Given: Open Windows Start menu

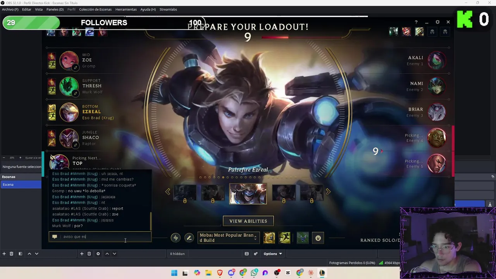Looking at the screenshot, I should point(174,273).
